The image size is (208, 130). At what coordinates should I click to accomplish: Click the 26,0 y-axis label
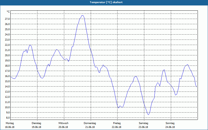pyautogui.click(x=7, y=24)
